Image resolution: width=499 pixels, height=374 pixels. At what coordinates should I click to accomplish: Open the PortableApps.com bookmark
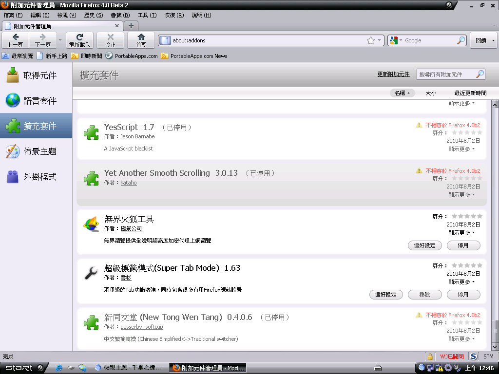click(132, 56)
